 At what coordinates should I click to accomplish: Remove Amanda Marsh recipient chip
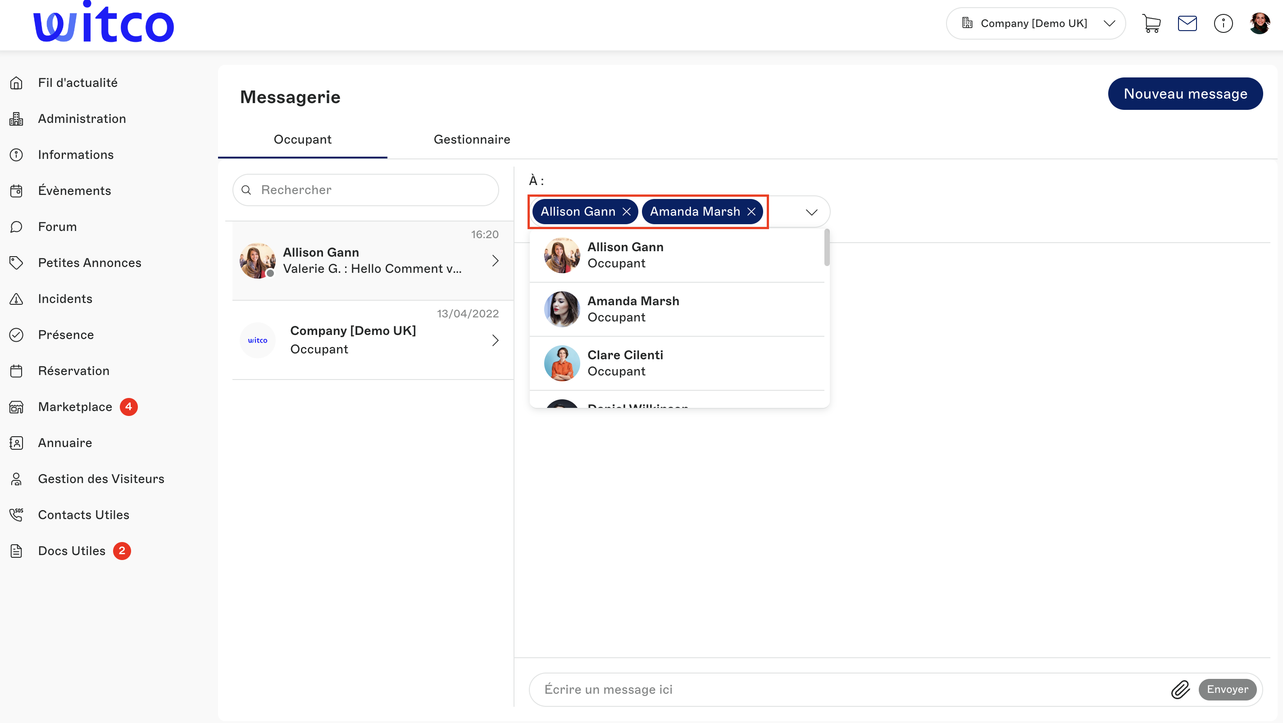(x=751, y=212)
